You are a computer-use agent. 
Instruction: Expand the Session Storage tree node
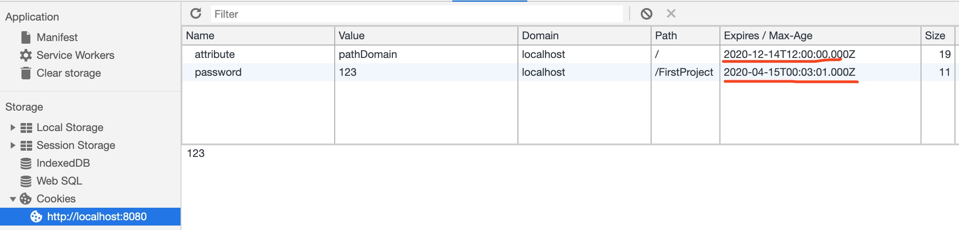(x=13, y=145)
